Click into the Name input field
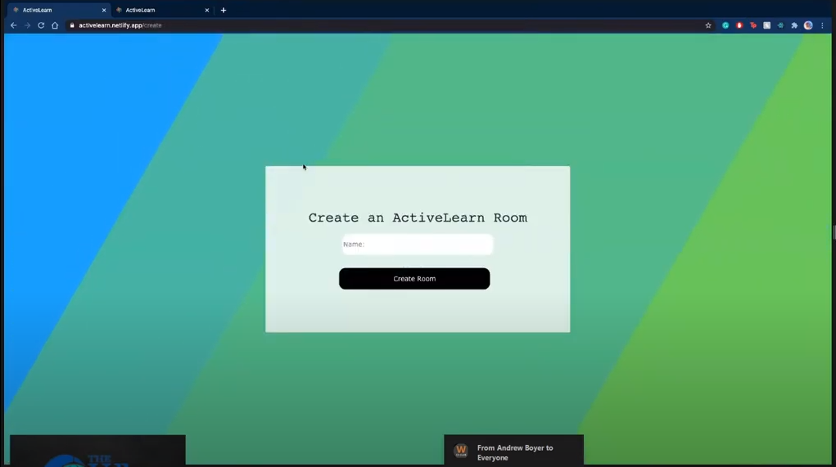 (418, 245)
